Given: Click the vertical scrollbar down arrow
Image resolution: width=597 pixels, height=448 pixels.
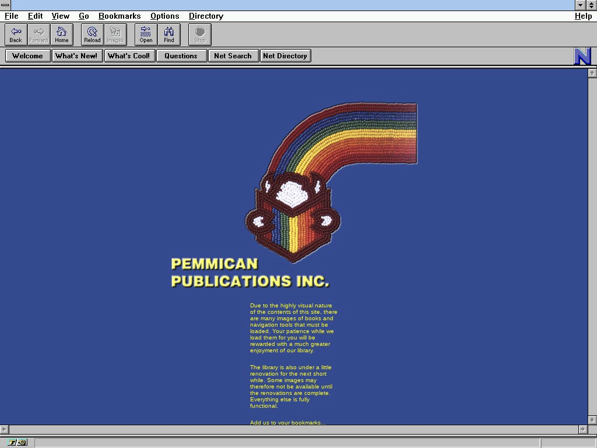Looking at the screenshot, I should pos(592,419).
